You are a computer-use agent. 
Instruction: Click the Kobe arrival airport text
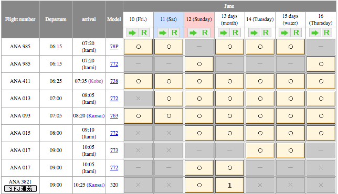(96, 81)
